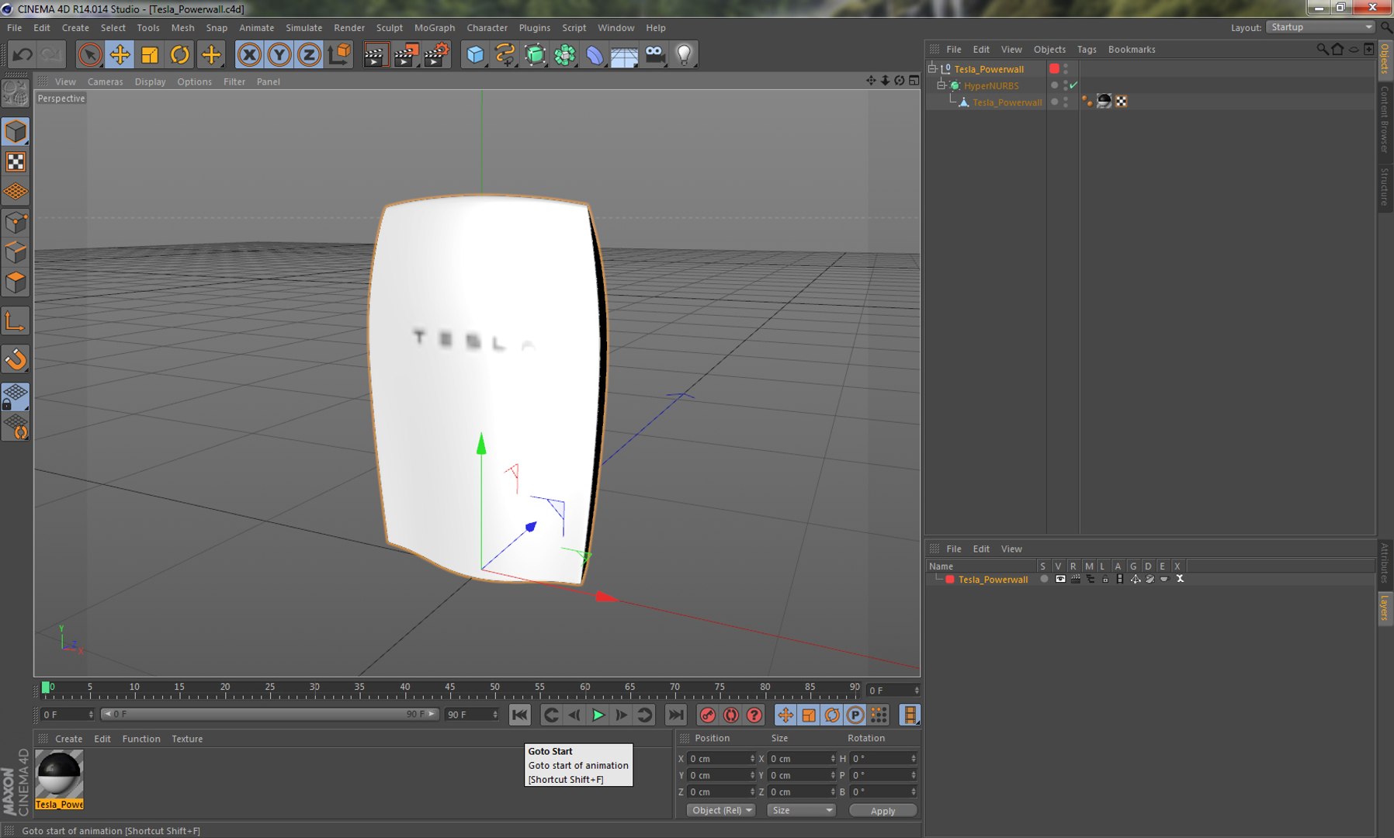This screenshot has width=1394, height=838.
Task: Add a HyperNURBS generator object
Action: pyautogui.click(x=536, y=55)
